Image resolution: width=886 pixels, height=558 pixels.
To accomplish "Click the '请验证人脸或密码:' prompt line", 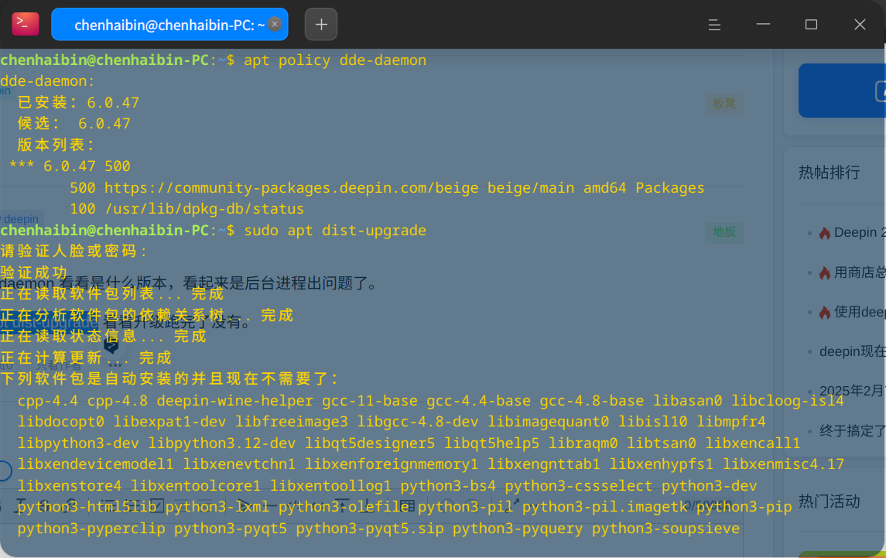I will pyautogui.click(x=73, y=251).
